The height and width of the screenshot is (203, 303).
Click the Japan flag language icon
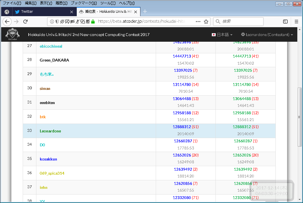pos(213,35)
